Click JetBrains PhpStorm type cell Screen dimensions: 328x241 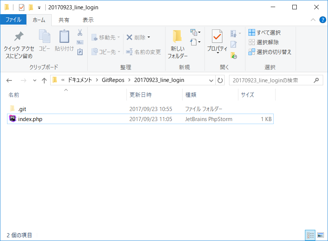tap(209, 119)
